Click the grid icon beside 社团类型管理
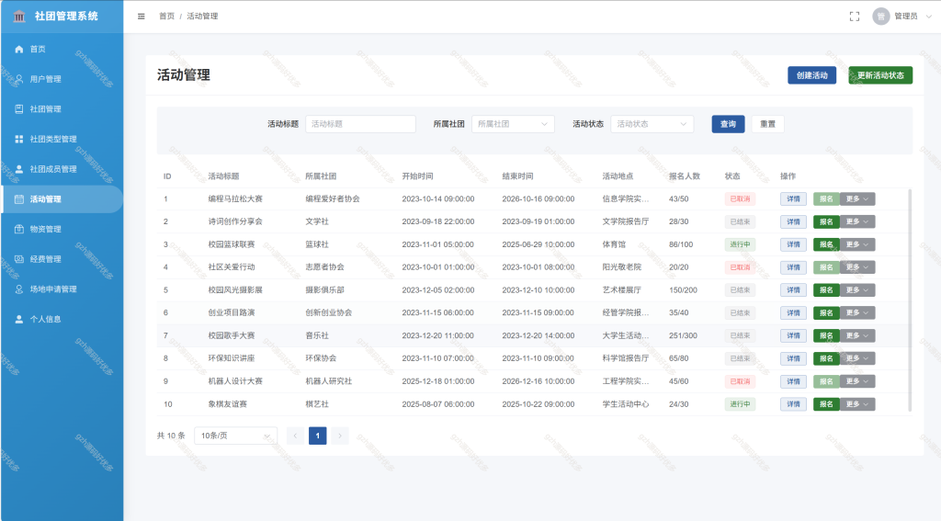The width and height of the screenshot is (941, 521). tap(19, 140)
